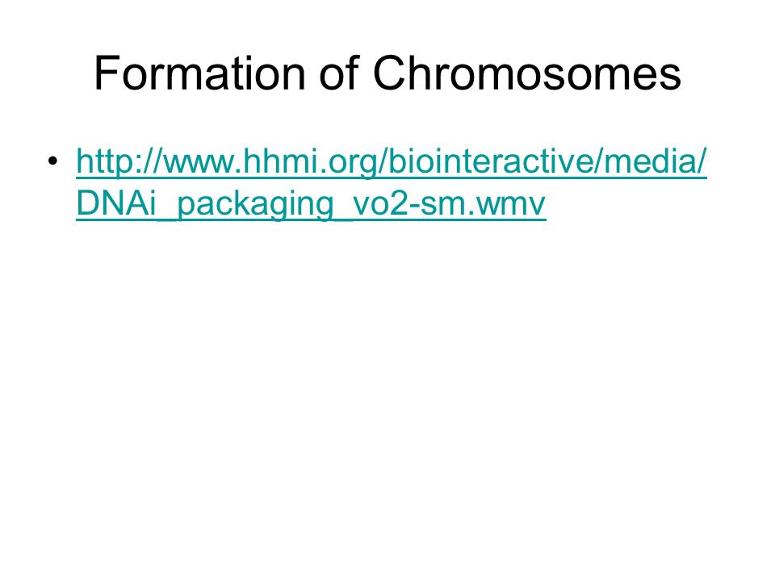775x581 pixels.
Task: Click the DNAi text in the link
Action: [116, 203]
